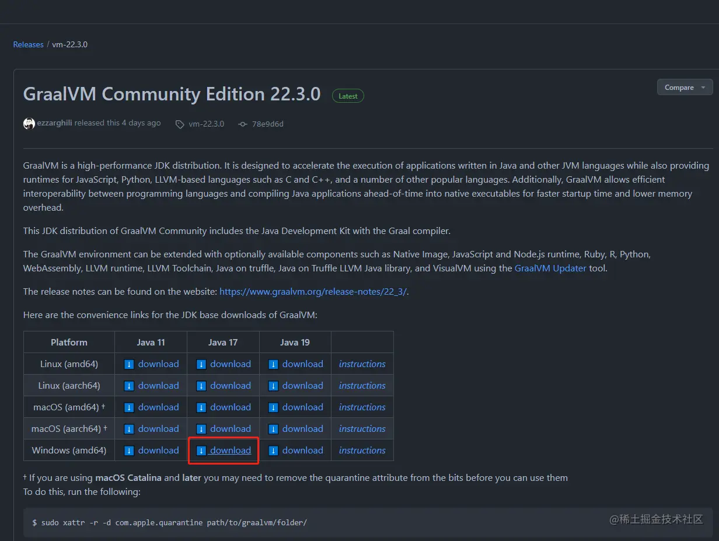Viewport: 719px width, 541px height.
Task: Click the Windows (amd64) platform cell
Action: [69, 451]
